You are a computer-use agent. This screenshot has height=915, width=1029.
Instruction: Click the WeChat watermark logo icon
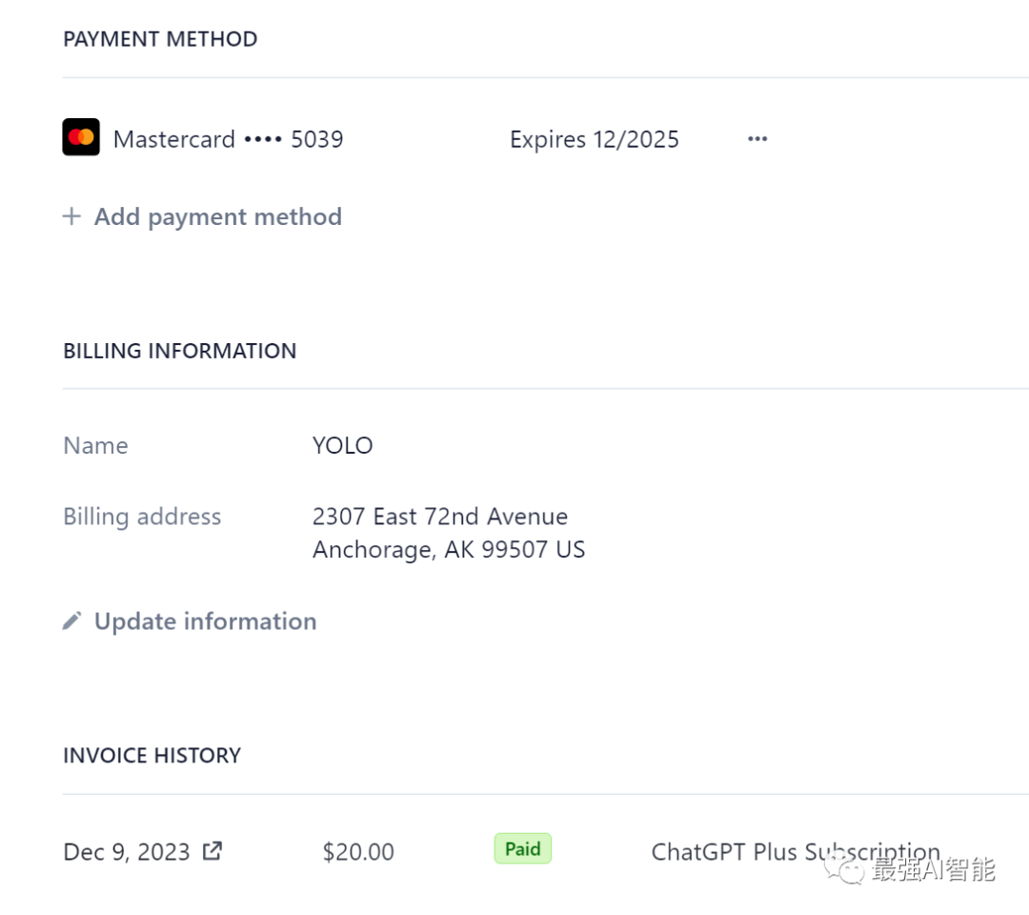pos(845,868)
